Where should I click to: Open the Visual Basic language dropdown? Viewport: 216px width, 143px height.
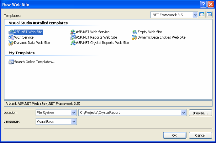click(x=74, y=122)
